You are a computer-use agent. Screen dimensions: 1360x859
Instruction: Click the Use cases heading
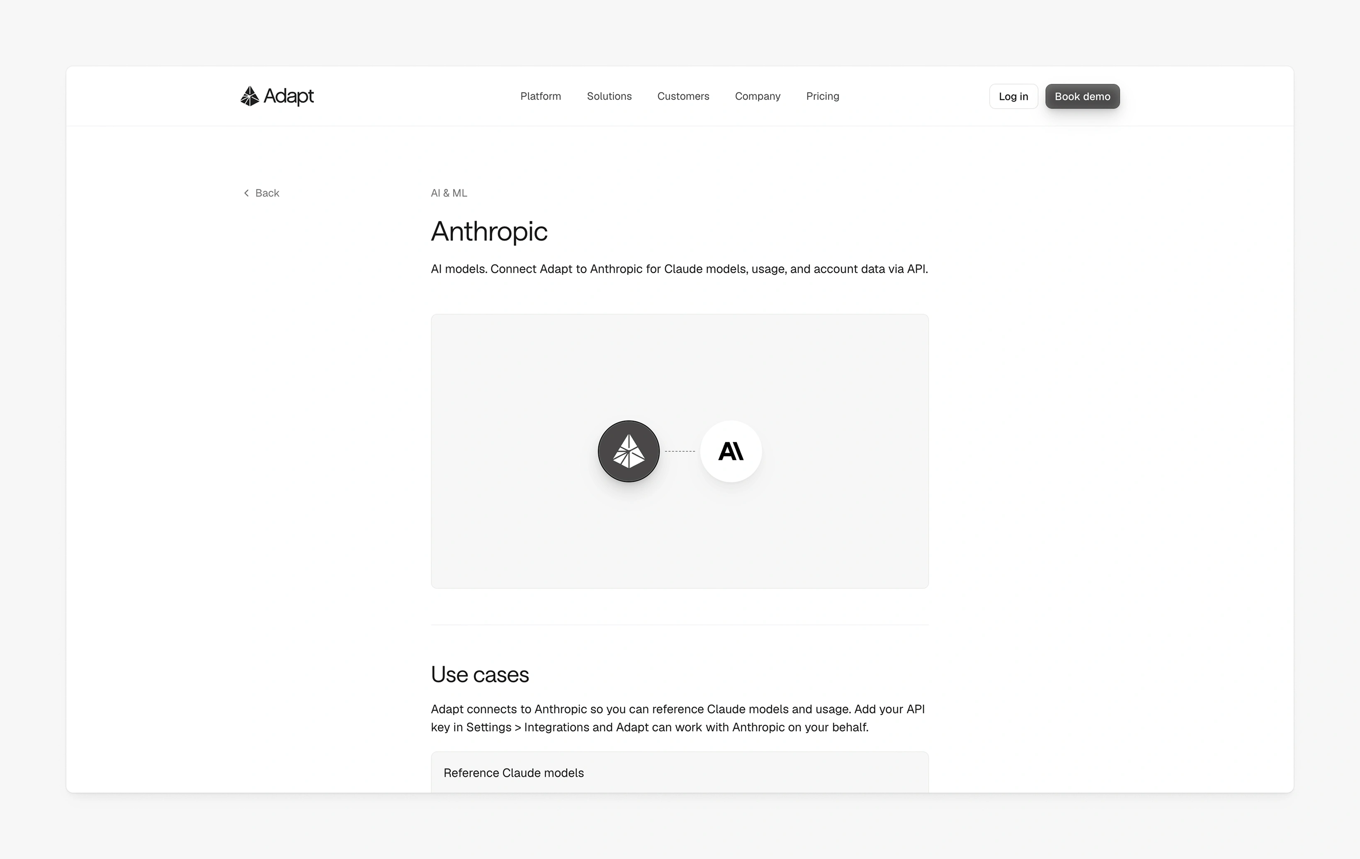click(x=479, y=675)
